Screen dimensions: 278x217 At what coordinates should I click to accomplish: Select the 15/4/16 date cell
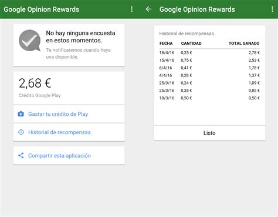click(167, 60)
